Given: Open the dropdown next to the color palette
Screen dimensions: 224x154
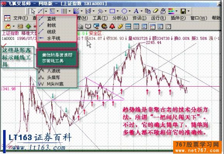Looking at the screenshot, I should (x=177, y=11).
